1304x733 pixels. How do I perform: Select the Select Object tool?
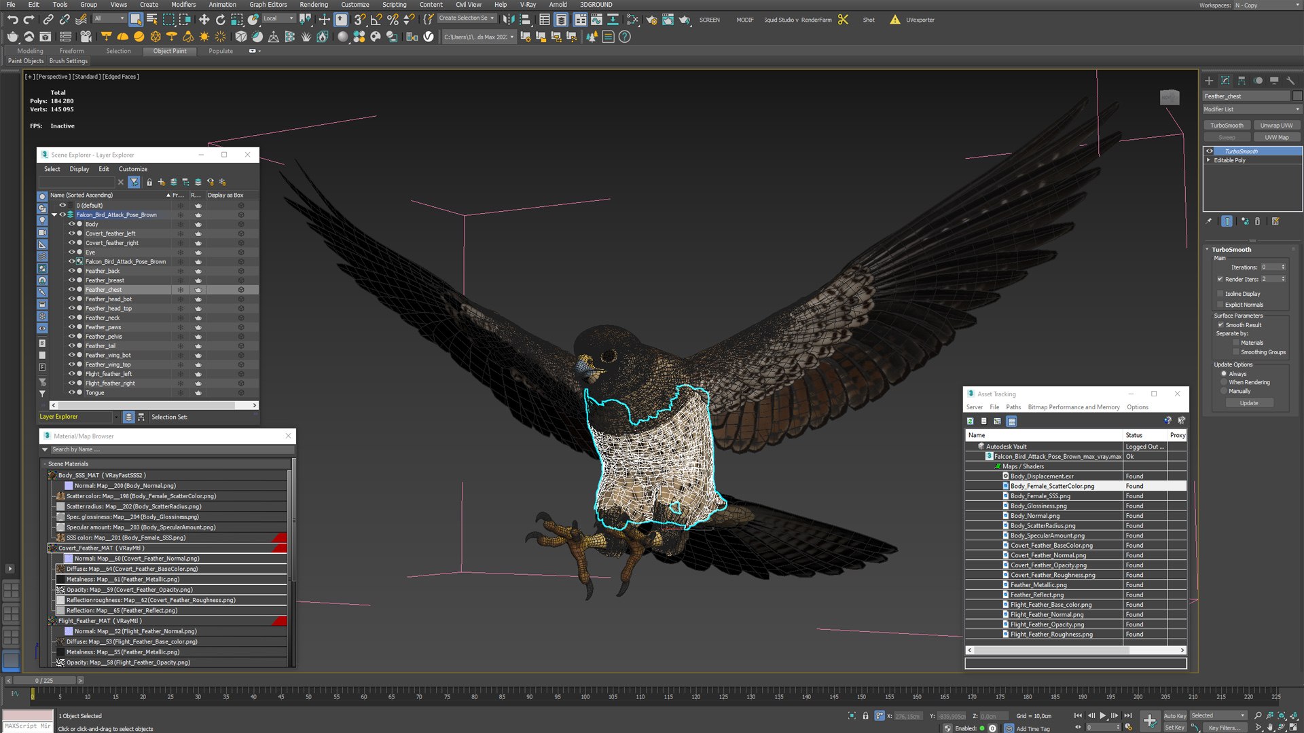click(136, 20)
